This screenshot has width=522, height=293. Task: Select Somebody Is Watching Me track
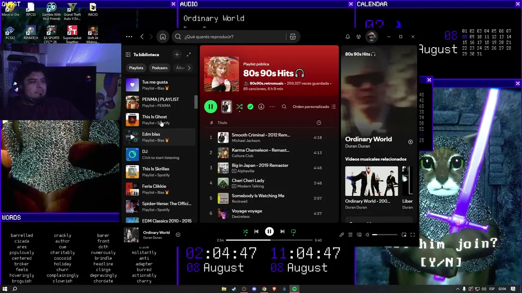tap(269, 198)
